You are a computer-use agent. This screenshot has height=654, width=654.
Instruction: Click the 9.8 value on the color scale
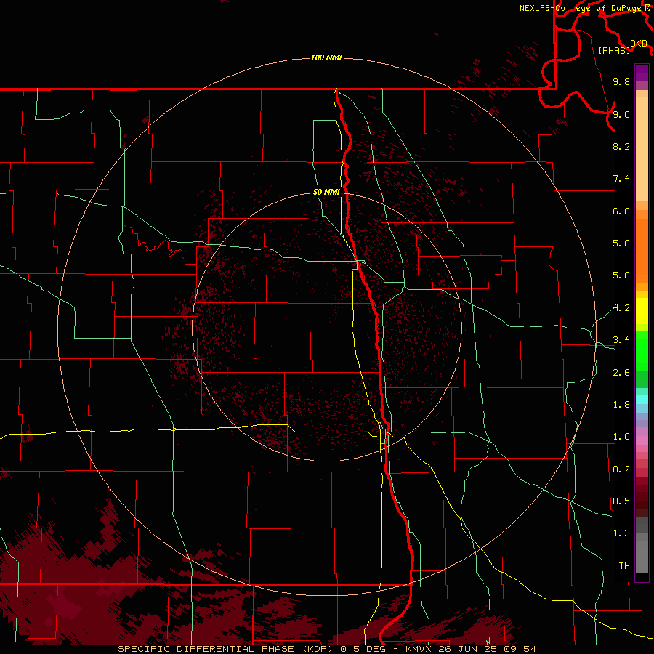(621, 81)
